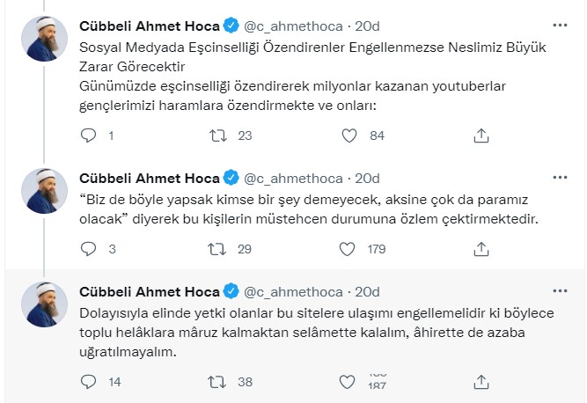Reply to the second tweet with 3 replies
This screenshot has width=587, height=403.
[x=88, y=249]
